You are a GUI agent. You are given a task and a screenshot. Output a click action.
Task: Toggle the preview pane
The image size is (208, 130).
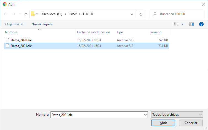tap(191, 24)
